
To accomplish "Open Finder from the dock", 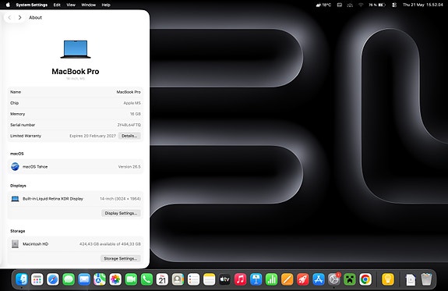I will pos(22,279).
